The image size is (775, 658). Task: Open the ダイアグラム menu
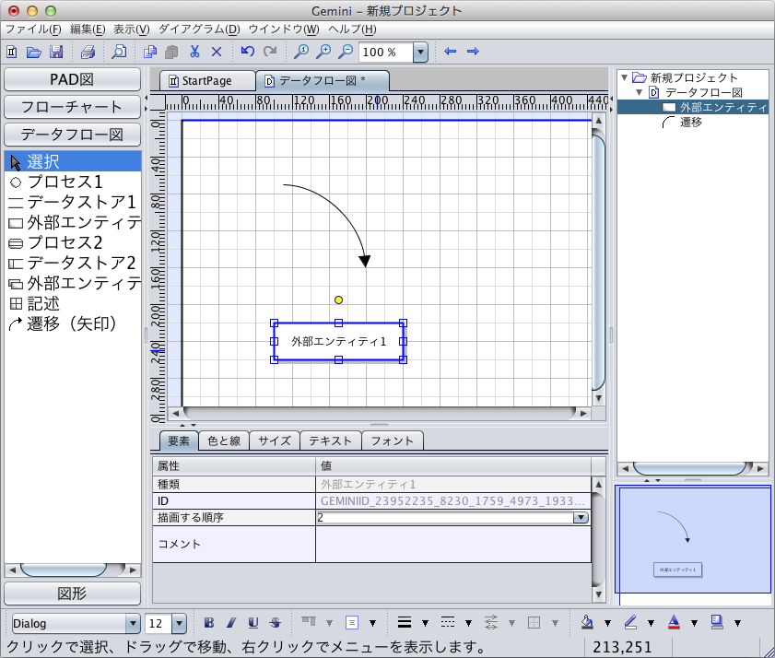pyautogui.click(x=199, y=29)
